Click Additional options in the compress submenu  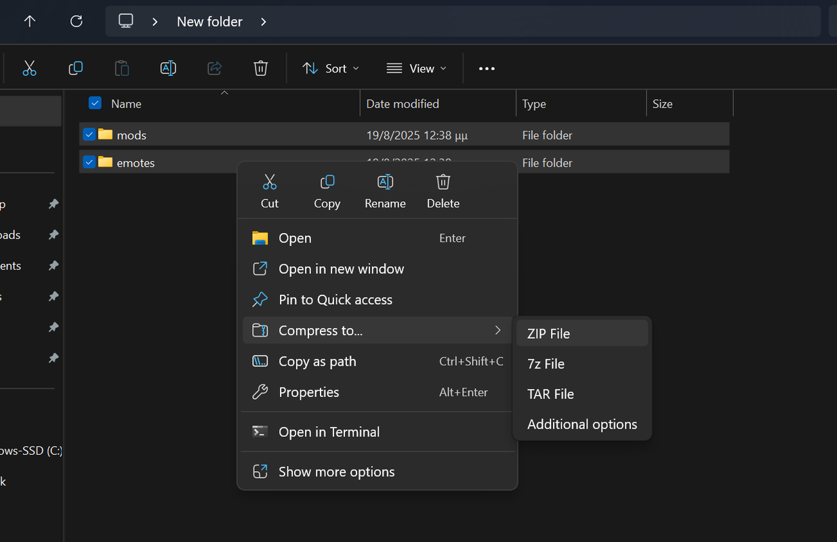581,424
